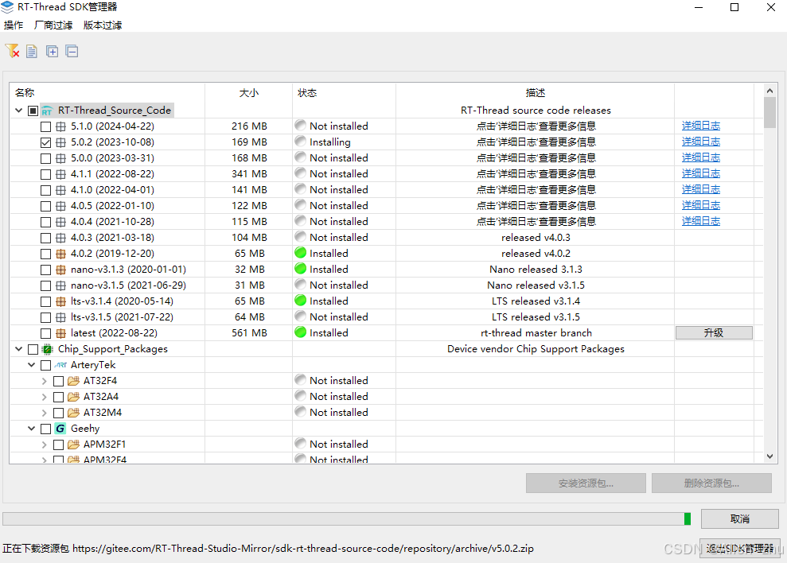
Task: Click the expand all toolbar icon
Action: coord(52,51)
